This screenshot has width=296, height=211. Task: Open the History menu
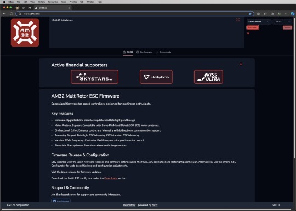click(42, 2)
